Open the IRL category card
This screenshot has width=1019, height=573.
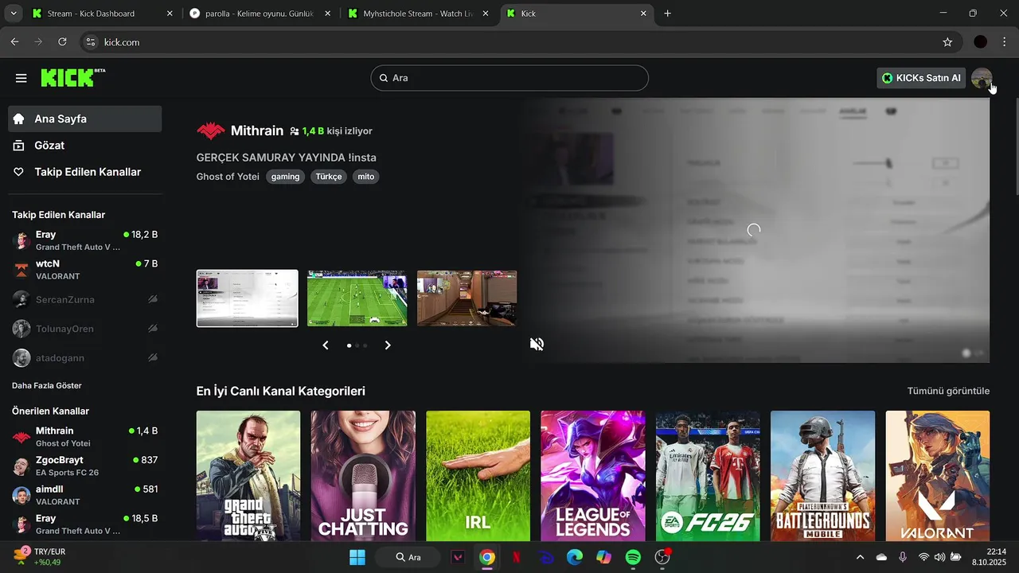click(x=478, y=476)
